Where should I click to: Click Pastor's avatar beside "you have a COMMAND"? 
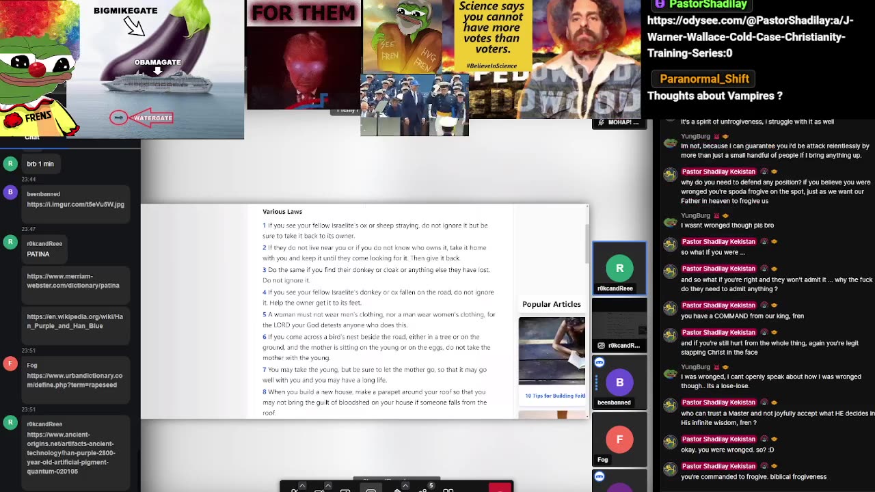pyautogui.click(x=670, y=310)
